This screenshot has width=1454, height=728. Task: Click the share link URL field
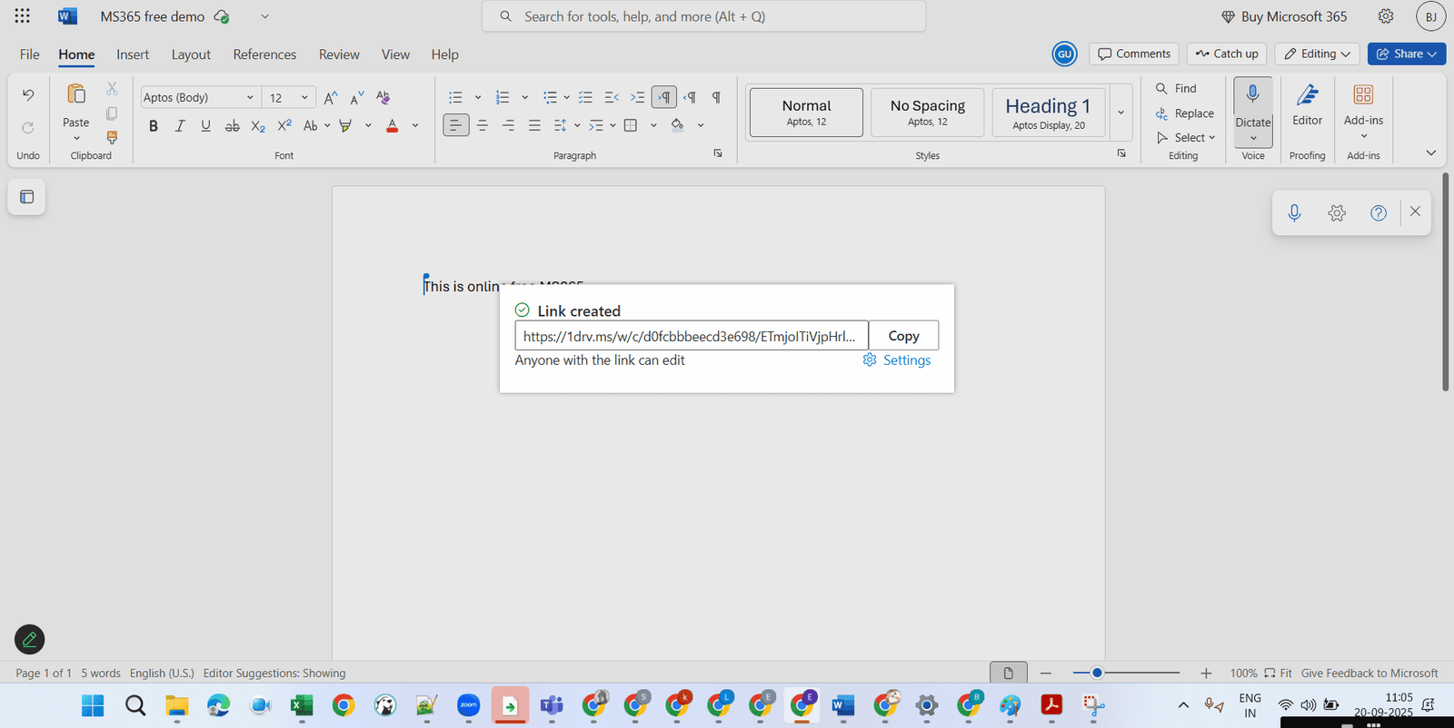691,336
